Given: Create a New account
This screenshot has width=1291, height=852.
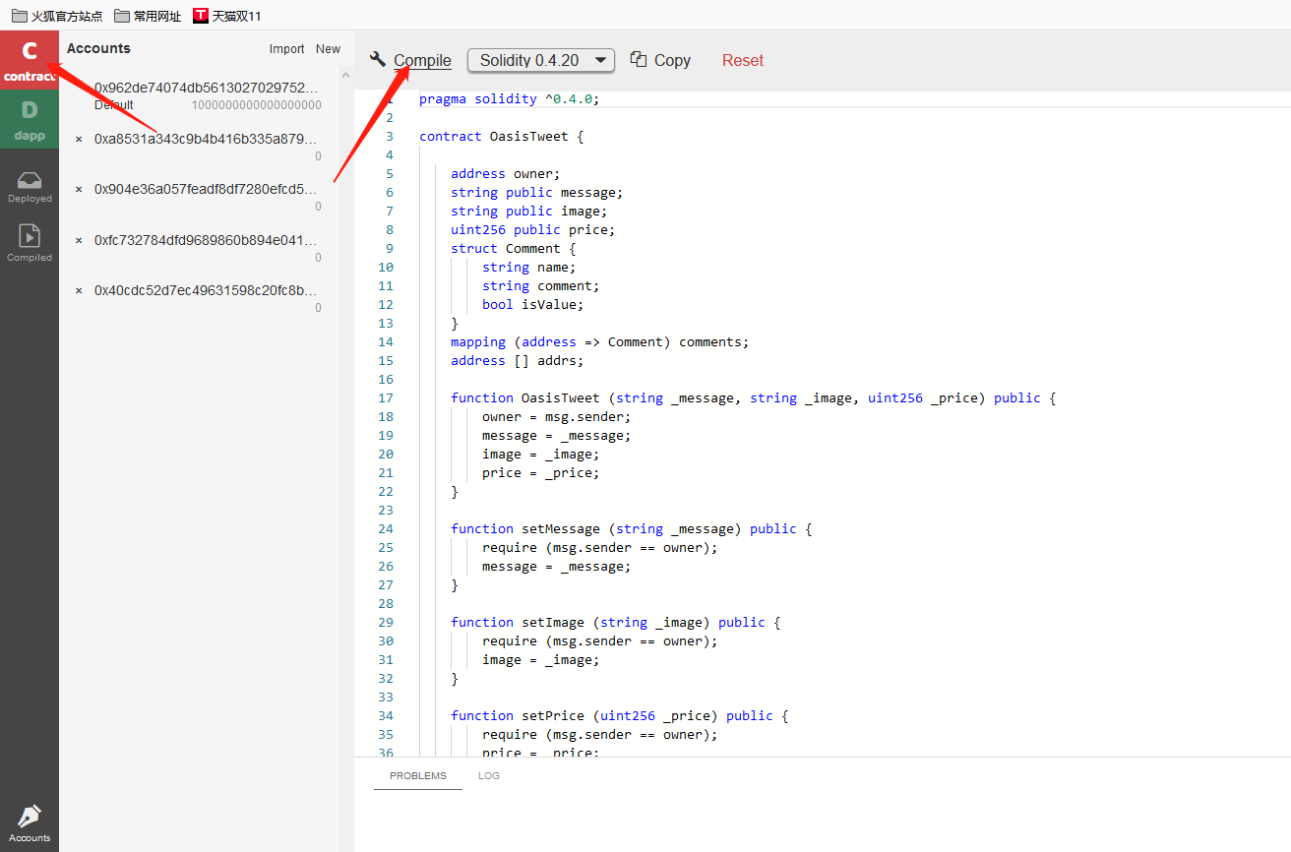Looking at the screenshot, I should click(x=329, y=49).
